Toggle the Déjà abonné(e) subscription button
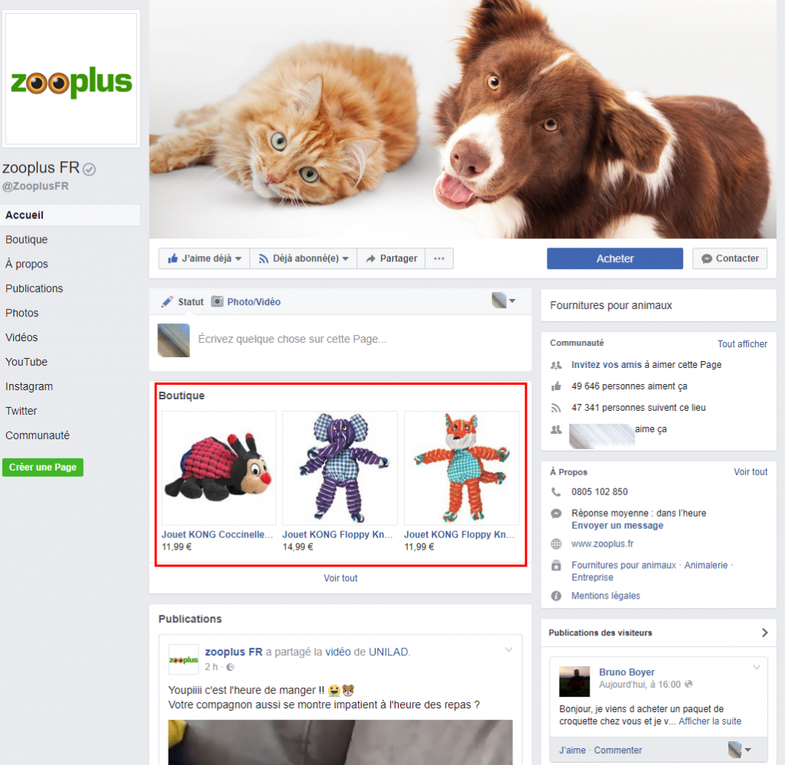 click(x=304, y=259)
